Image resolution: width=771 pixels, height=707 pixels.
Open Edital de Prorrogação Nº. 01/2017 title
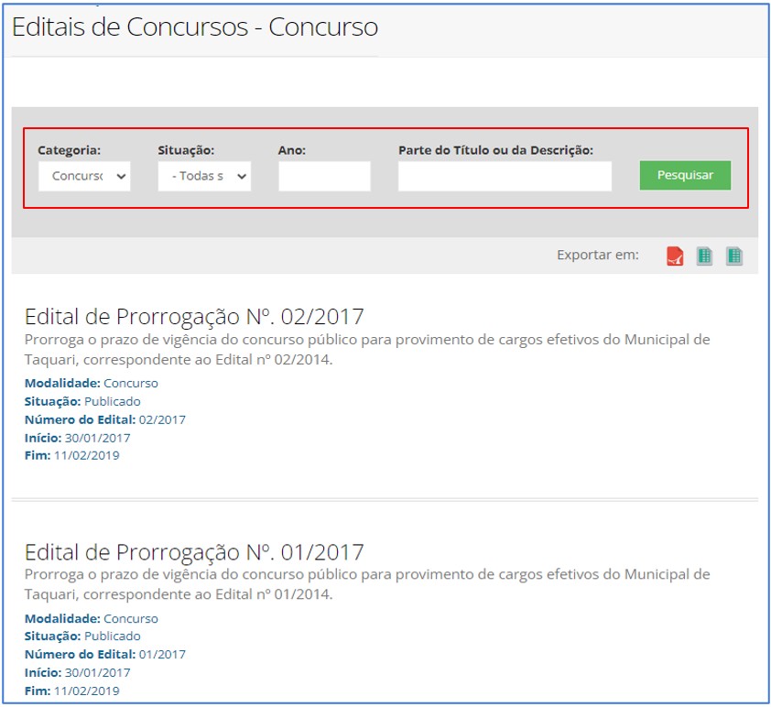click(x=194, y=551)
